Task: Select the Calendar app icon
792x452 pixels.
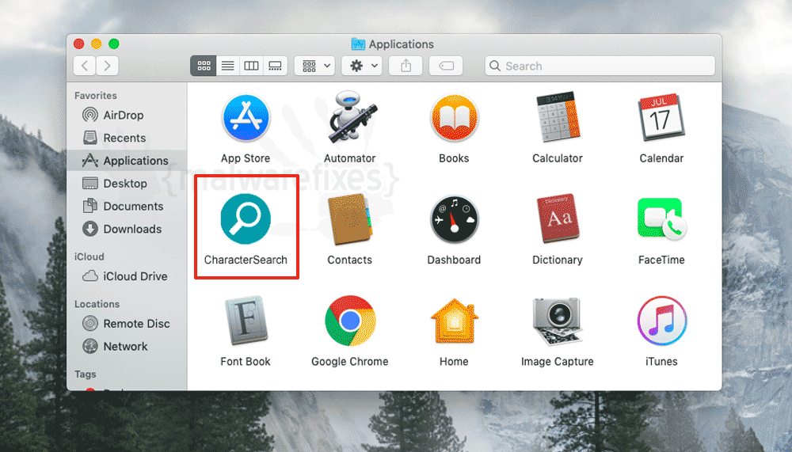Action: pos(661,118)
